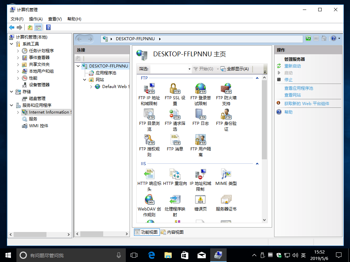Open WebDAV 创作规则 feature
This screenshot has height=262, width=350.
(x=149, y=206)
